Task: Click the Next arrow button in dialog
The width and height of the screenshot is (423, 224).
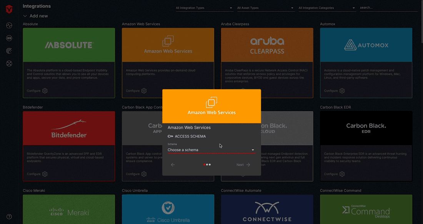Action: [243, 165]
